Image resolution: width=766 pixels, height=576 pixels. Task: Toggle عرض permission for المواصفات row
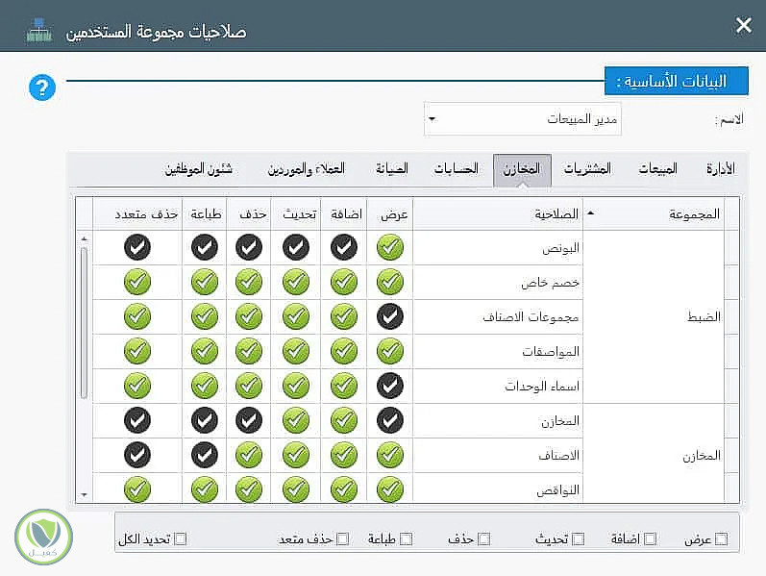click(x=390, y=351)
